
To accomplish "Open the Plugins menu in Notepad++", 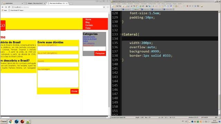I will (x=174, y=3).
